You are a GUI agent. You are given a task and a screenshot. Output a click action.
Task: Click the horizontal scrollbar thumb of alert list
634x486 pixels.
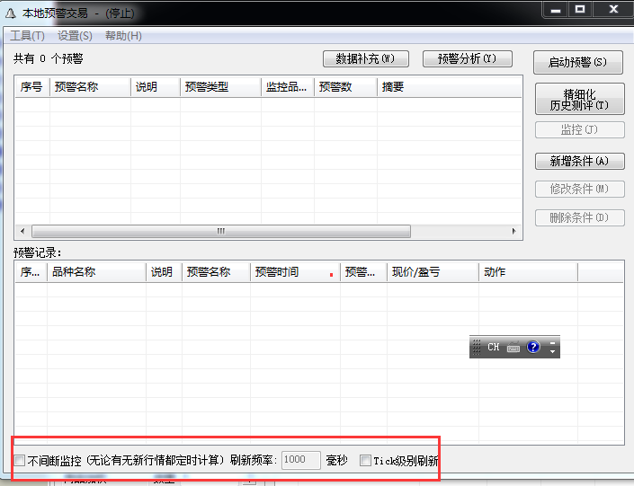pyautogui.click(x=220, y=231)
